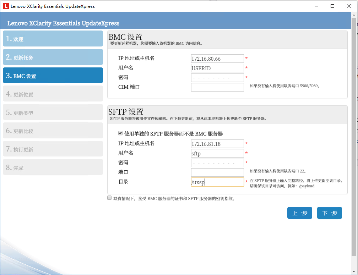Click the Lenovo app logo icon
The width and height of the screenshot is (358, 275).
[x=6, y=6]
